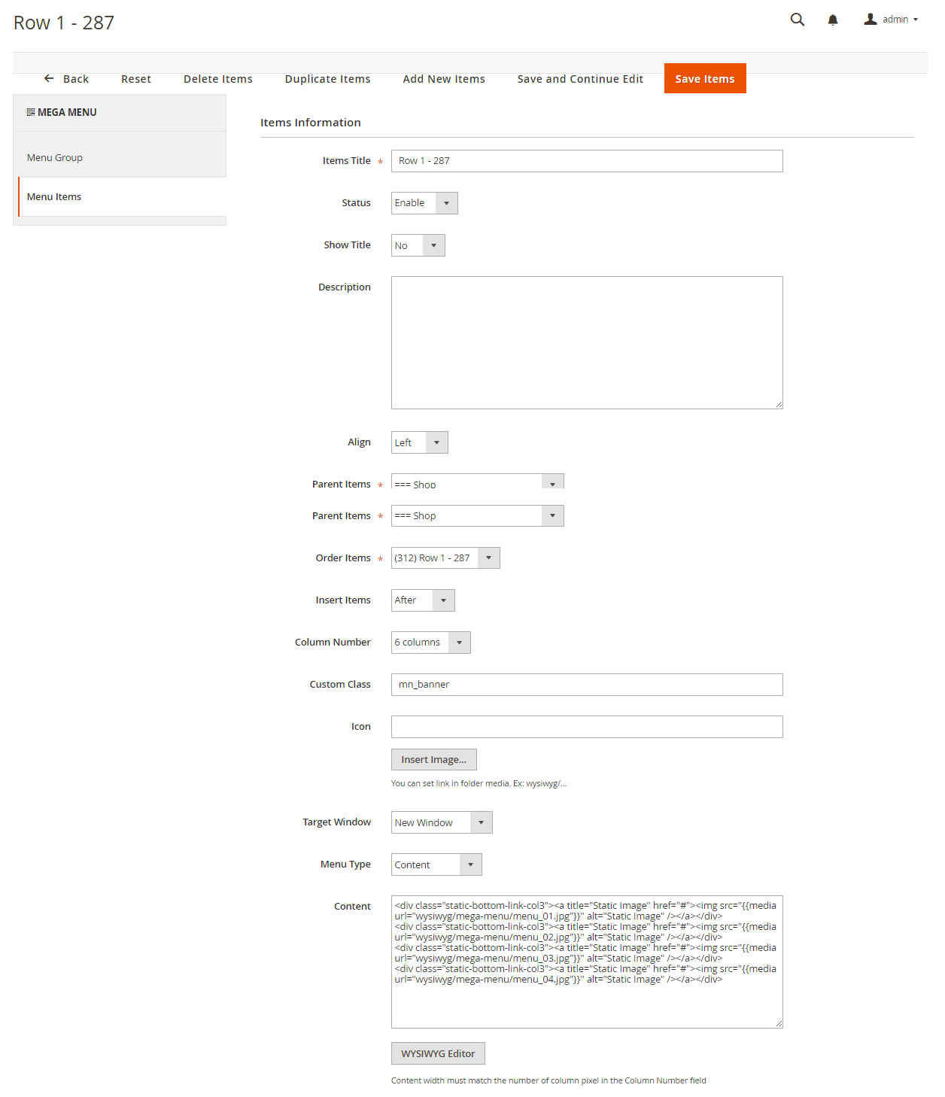Open the notifications bell
Screen dimensions: 945x1097
pyautogui.click(x=832, y=20)
